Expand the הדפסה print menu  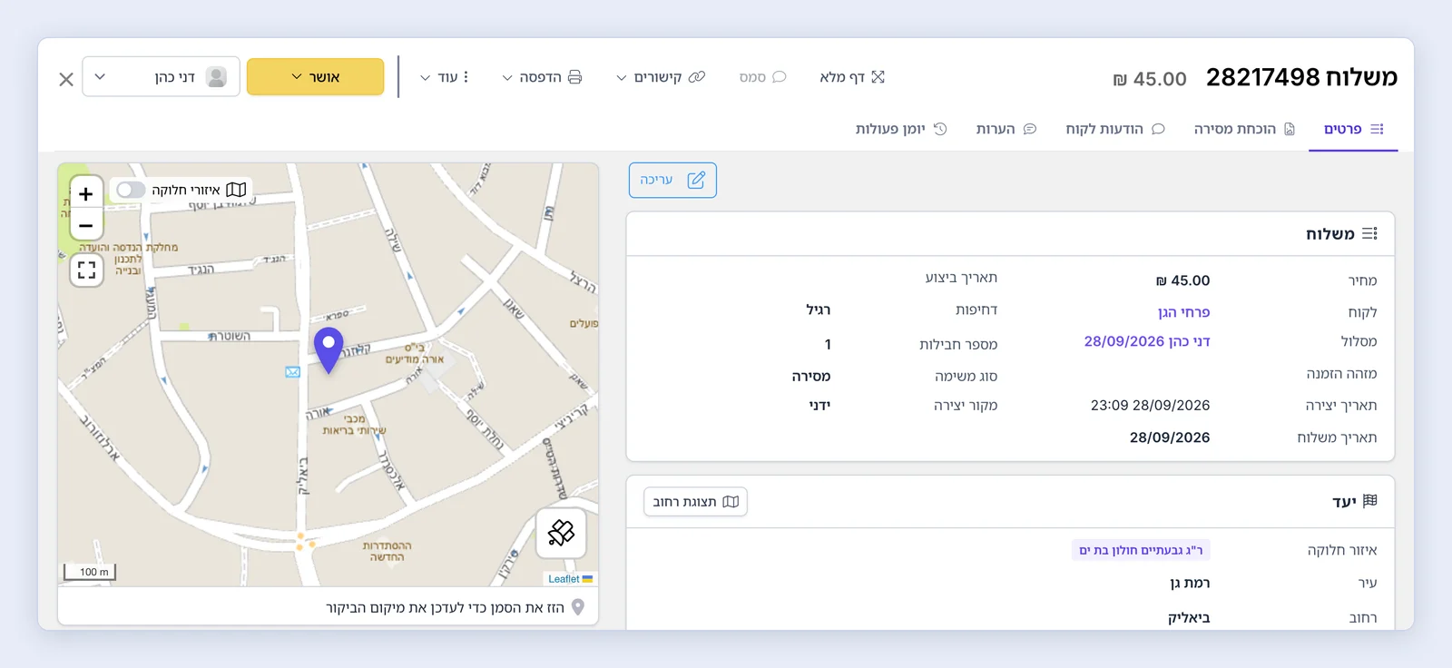point(542,77)
